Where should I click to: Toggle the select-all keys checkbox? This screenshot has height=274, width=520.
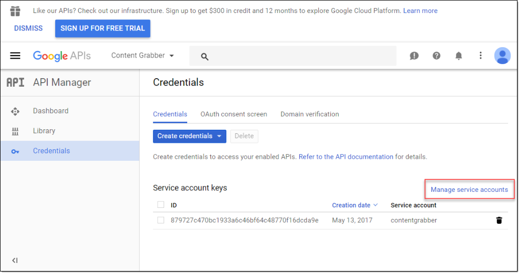pos(161,205)
